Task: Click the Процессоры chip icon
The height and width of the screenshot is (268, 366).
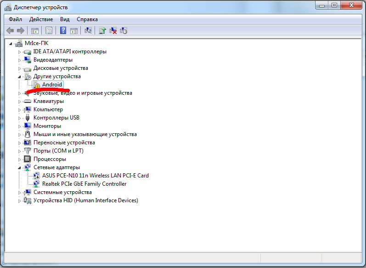Action: pos(28,159)
